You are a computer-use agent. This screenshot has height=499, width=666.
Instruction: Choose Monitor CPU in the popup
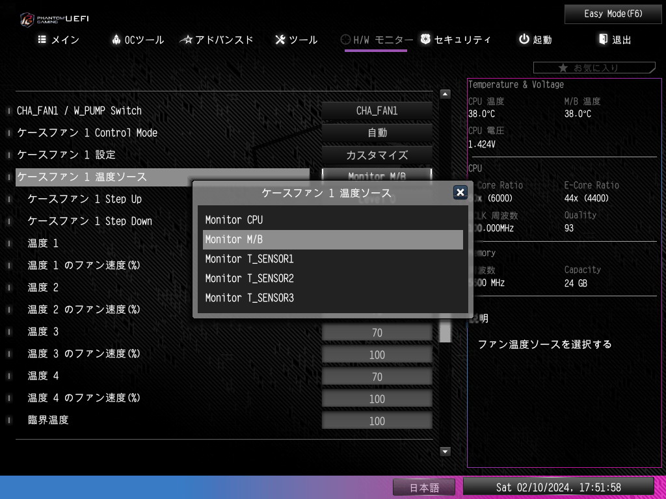pyautogui.click(x=332, y=220)
